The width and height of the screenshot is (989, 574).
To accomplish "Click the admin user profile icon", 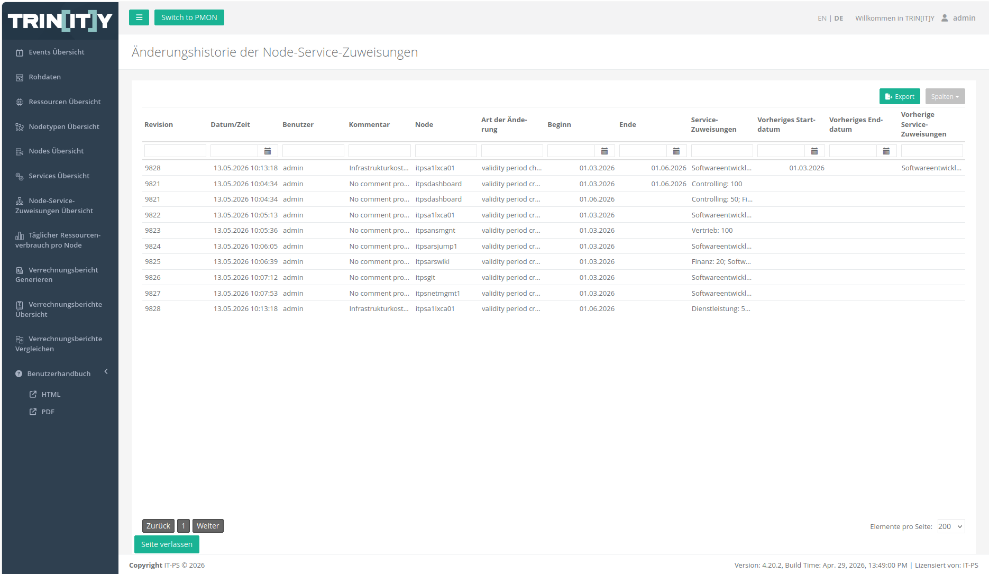I will [945, 18].
